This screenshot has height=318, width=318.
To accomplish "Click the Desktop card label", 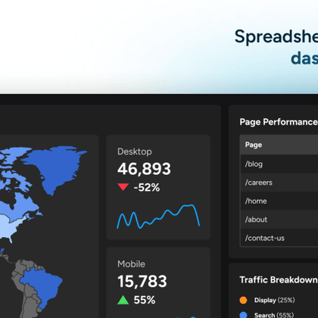I will click(135, 151).
